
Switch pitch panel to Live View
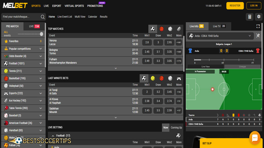(x=206, y=67)
